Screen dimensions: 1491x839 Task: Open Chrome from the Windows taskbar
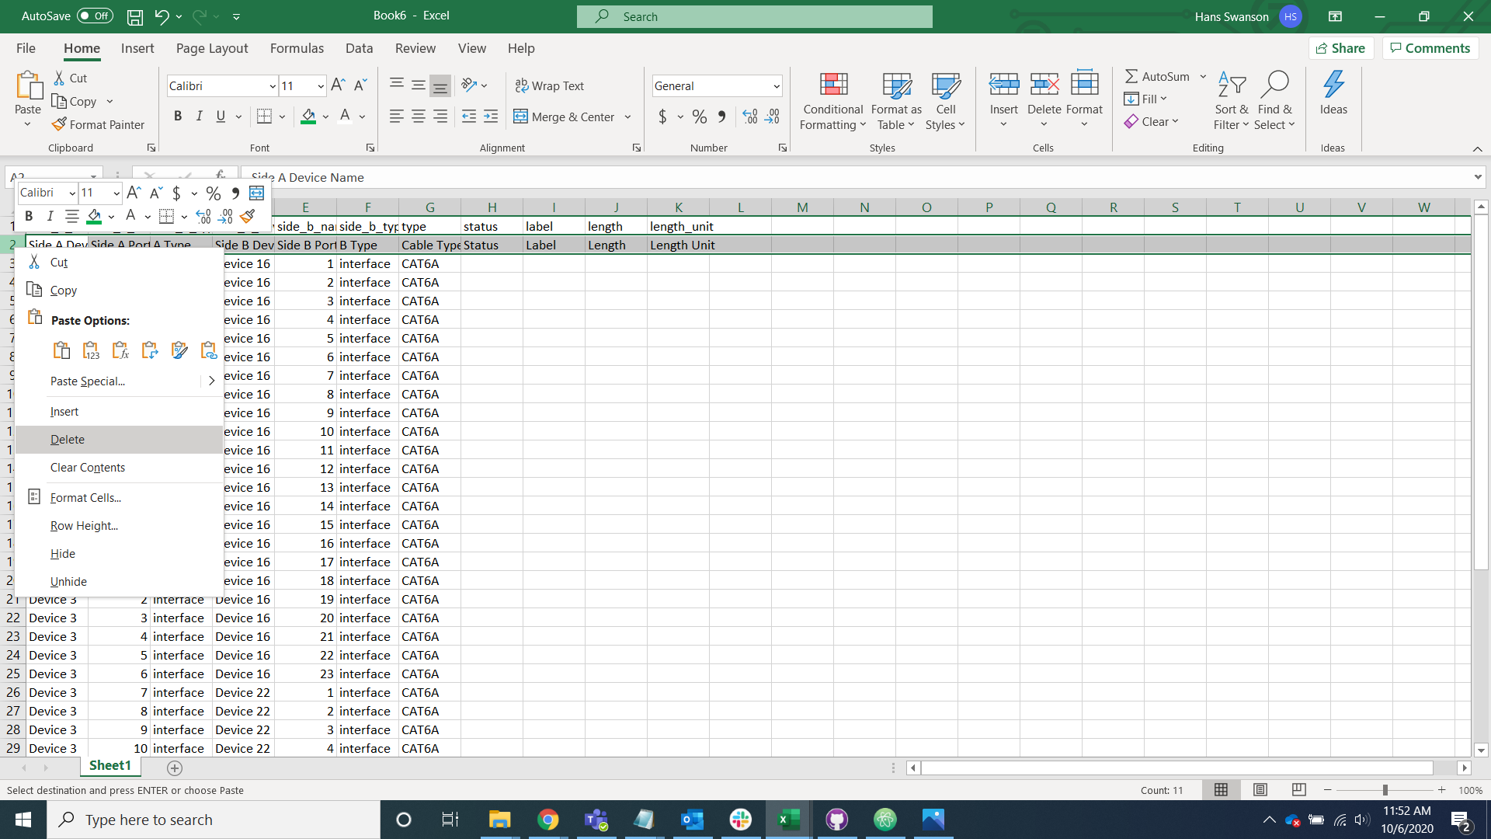point(547,820)
